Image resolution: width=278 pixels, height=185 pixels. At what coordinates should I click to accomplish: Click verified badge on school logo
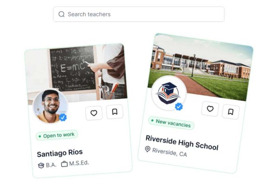coord(179,106)
